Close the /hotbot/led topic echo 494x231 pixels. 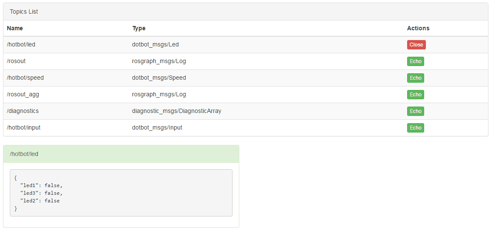point(416,45)
